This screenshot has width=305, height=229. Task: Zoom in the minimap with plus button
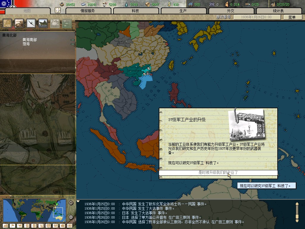point(71,203)
